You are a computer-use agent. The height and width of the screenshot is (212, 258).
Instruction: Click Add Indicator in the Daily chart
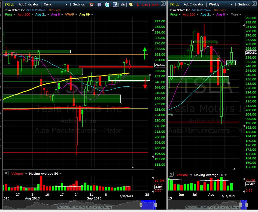coord(28,4)
